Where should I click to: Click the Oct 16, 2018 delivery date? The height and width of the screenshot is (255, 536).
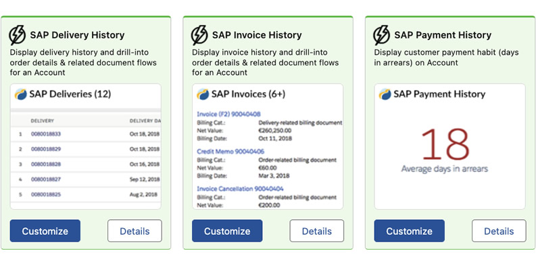pos(145,164)
